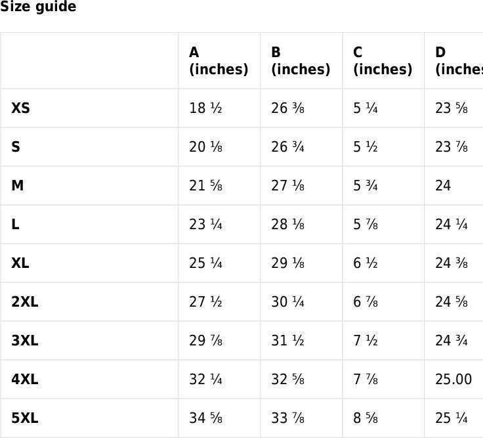Click the 31 ½ value in 3XL row
The width and height of the screenshot is (483, 438).
coord(287,340)
